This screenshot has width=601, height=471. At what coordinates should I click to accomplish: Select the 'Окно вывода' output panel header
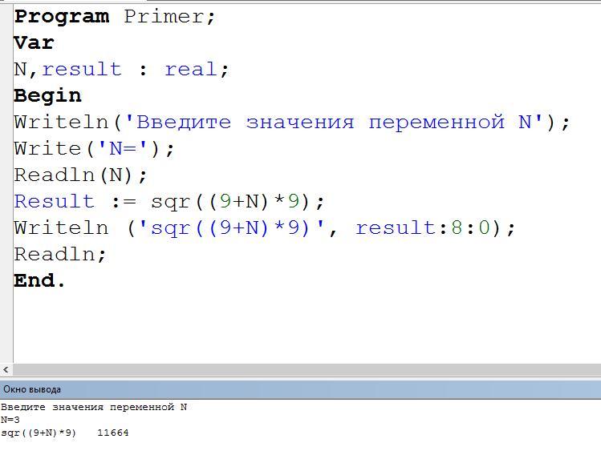pos(32,389)
